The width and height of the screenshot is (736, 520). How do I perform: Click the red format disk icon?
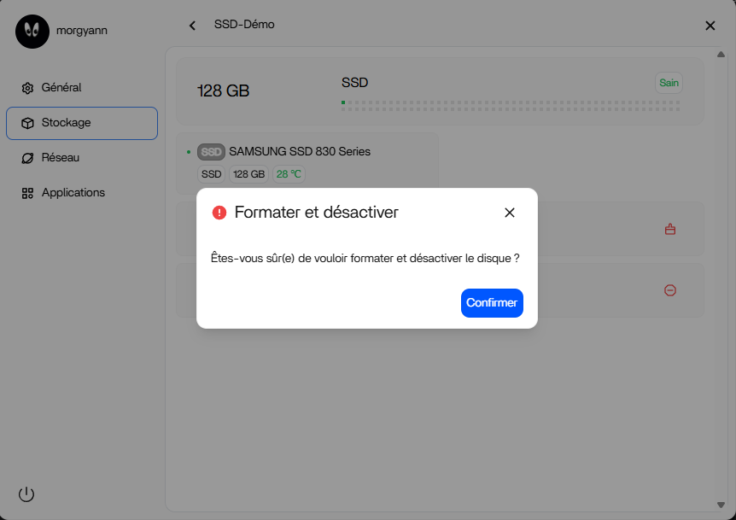[x=670, y=229]
